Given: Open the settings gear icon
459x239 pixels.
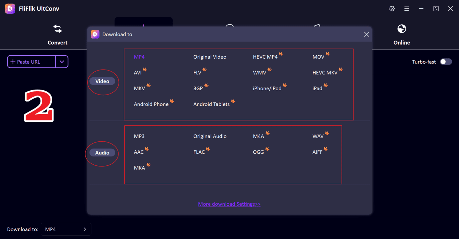Looking at the screenshot, I should (392, 9).
